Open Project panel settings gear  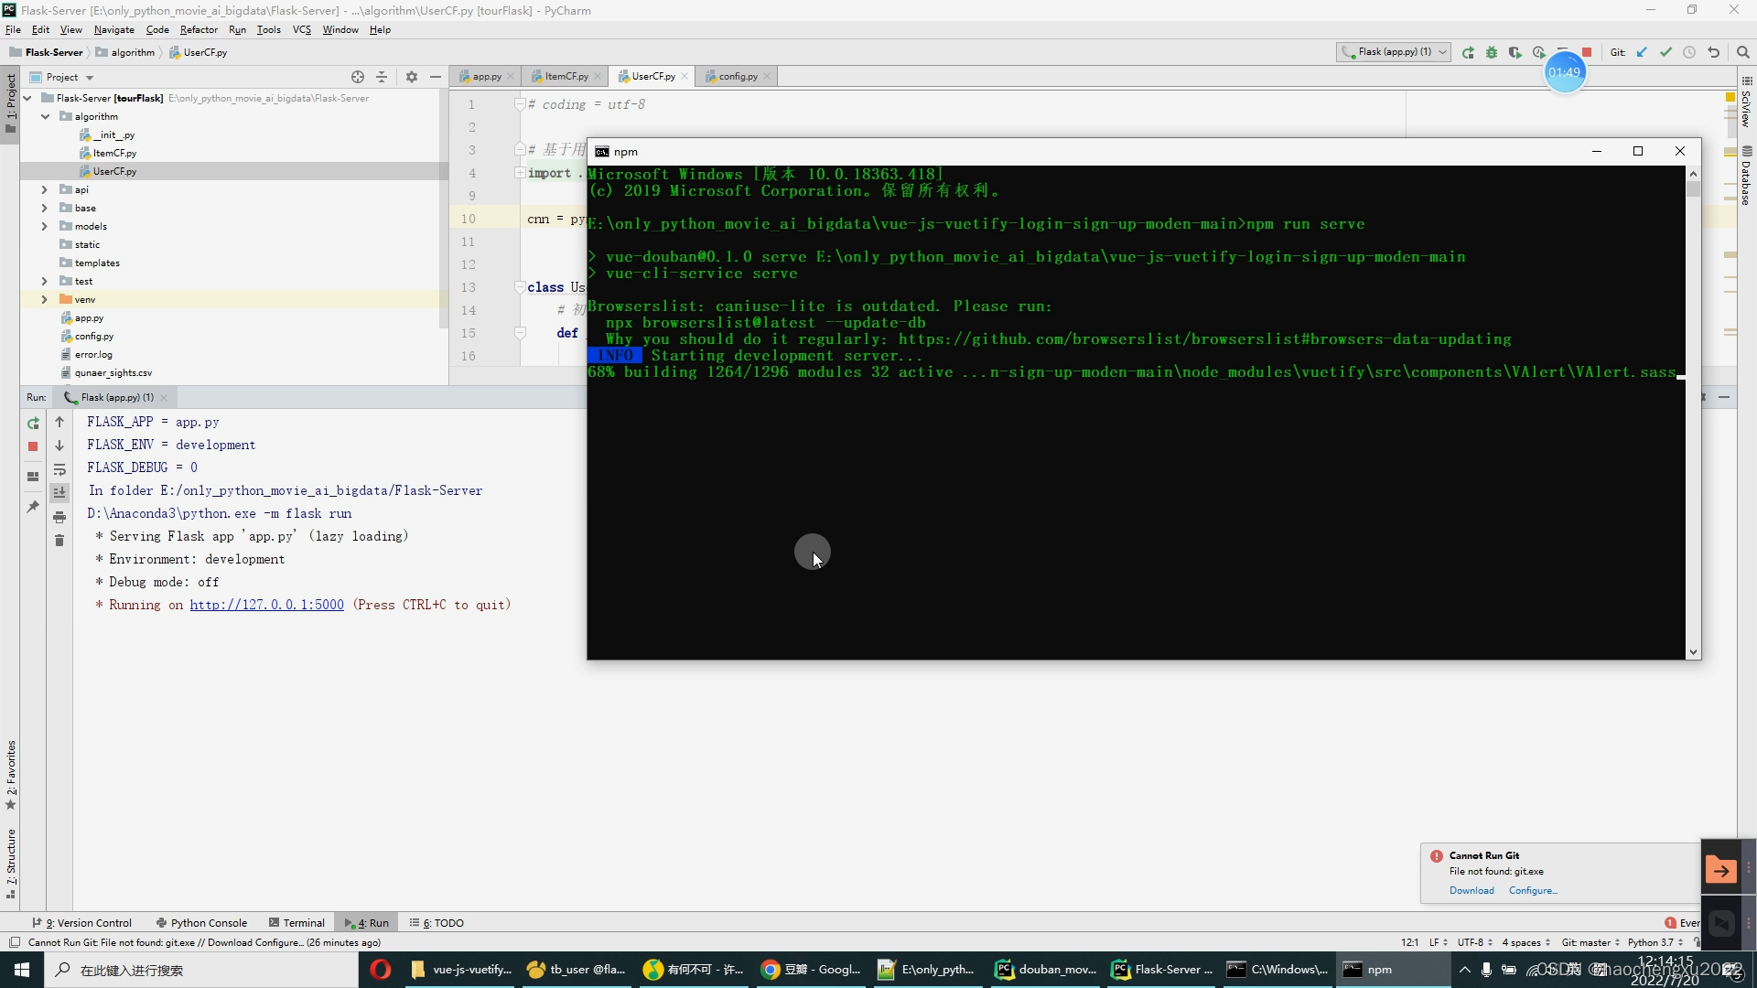[x=412, y=77]
